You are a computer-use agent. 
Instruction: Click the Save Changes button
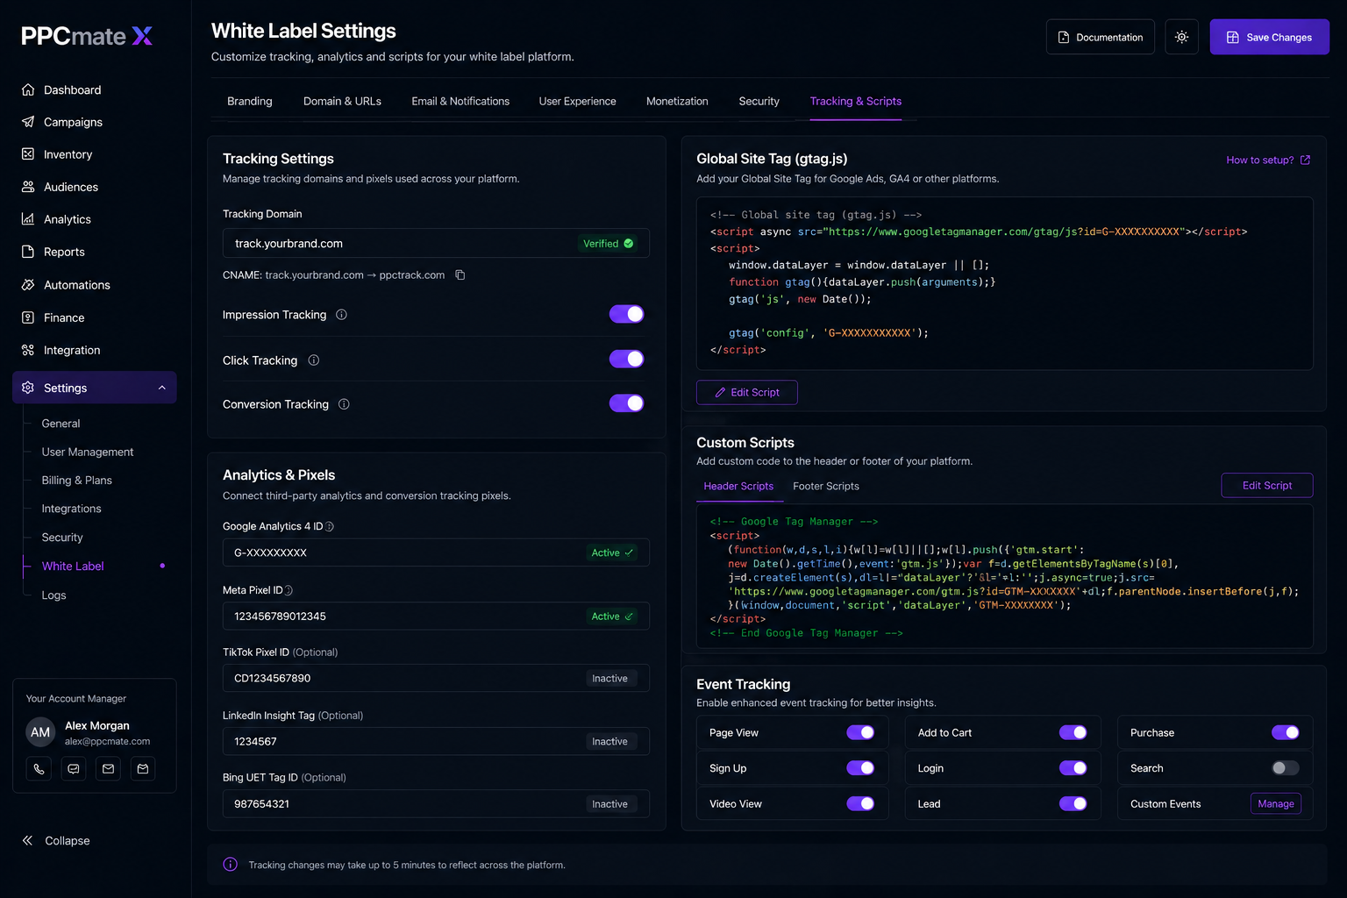pyautogui.click(x=1269, y=37)
